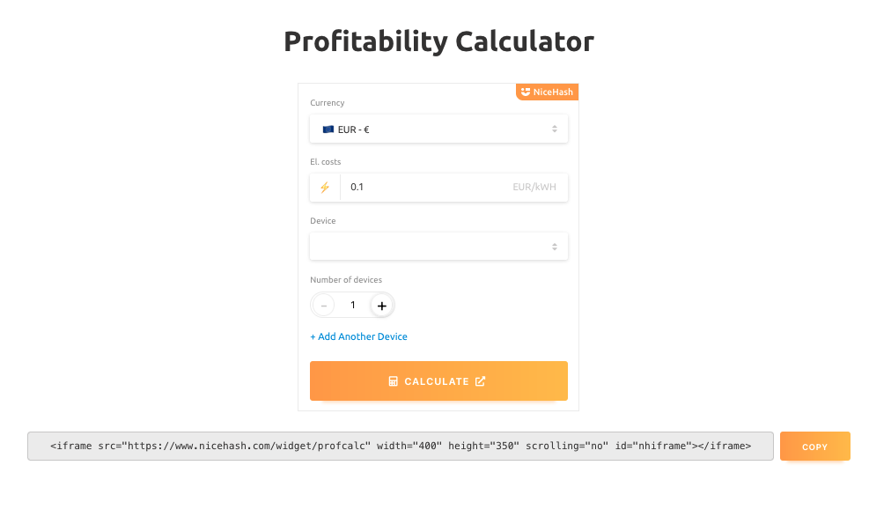Image resolution: width=869 pixels, height=517 pixels.
Task: Click the external link icon on Calculate button
Action: [x=480, y=380]
